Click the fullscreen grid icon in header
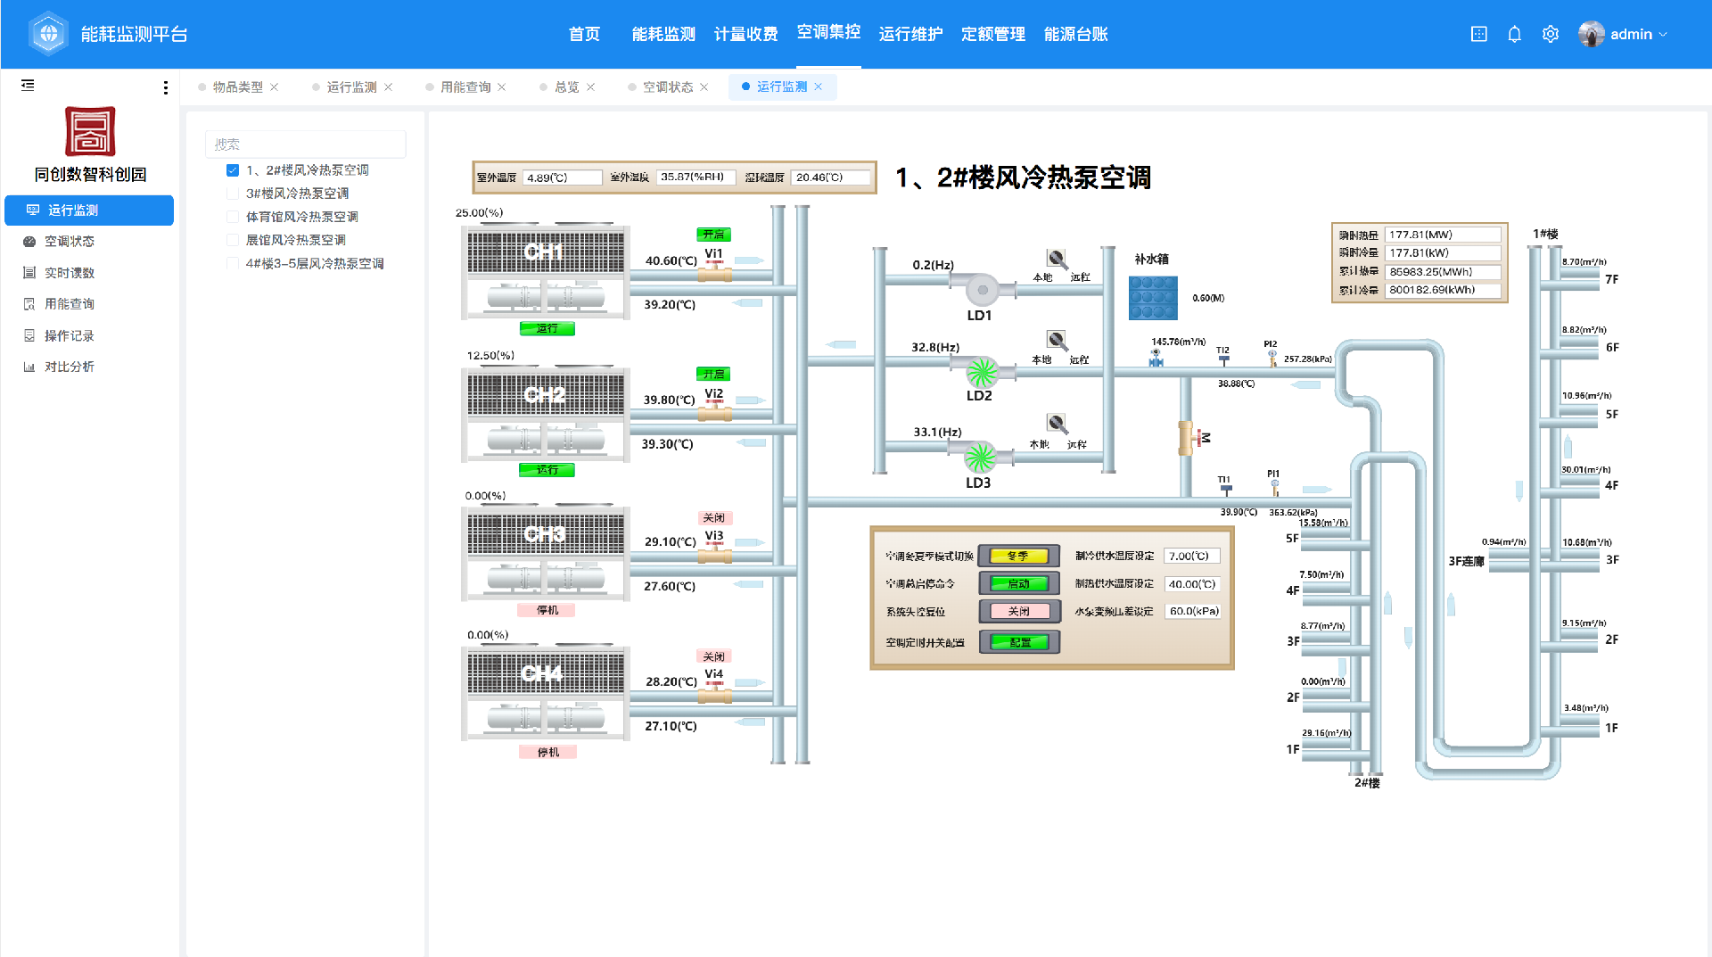Image resolution: width=1712 pixels, height=957 pixels. pos(1478,34)
